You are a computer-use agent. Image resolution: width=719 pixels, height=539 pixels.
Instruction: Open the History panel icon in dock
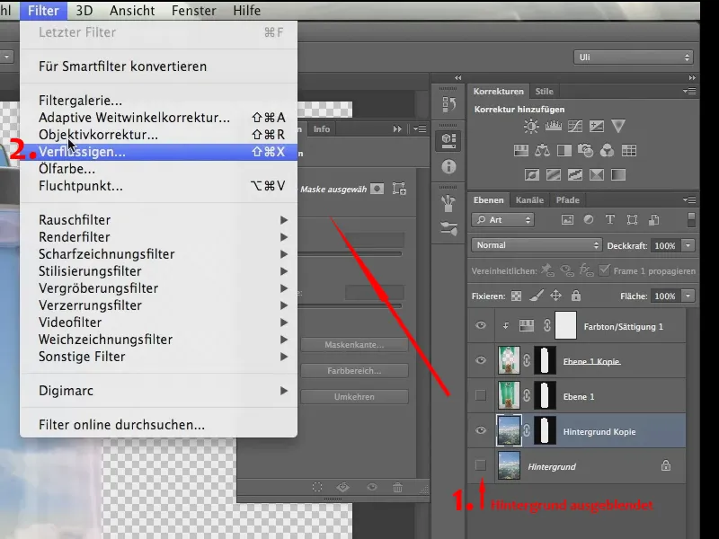448,104
